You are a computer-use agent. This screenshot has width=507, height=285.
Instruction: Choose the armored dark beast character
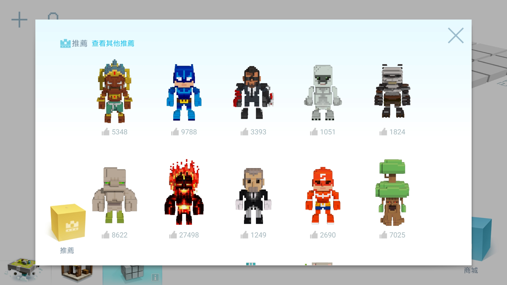[x=392, y=91]
